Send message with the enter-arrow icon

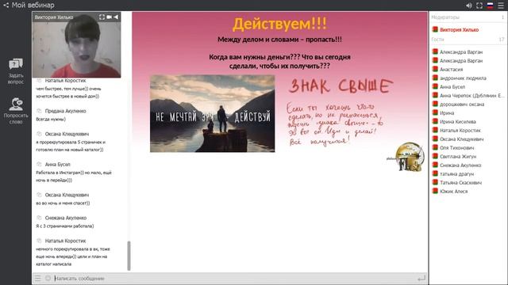421,278
